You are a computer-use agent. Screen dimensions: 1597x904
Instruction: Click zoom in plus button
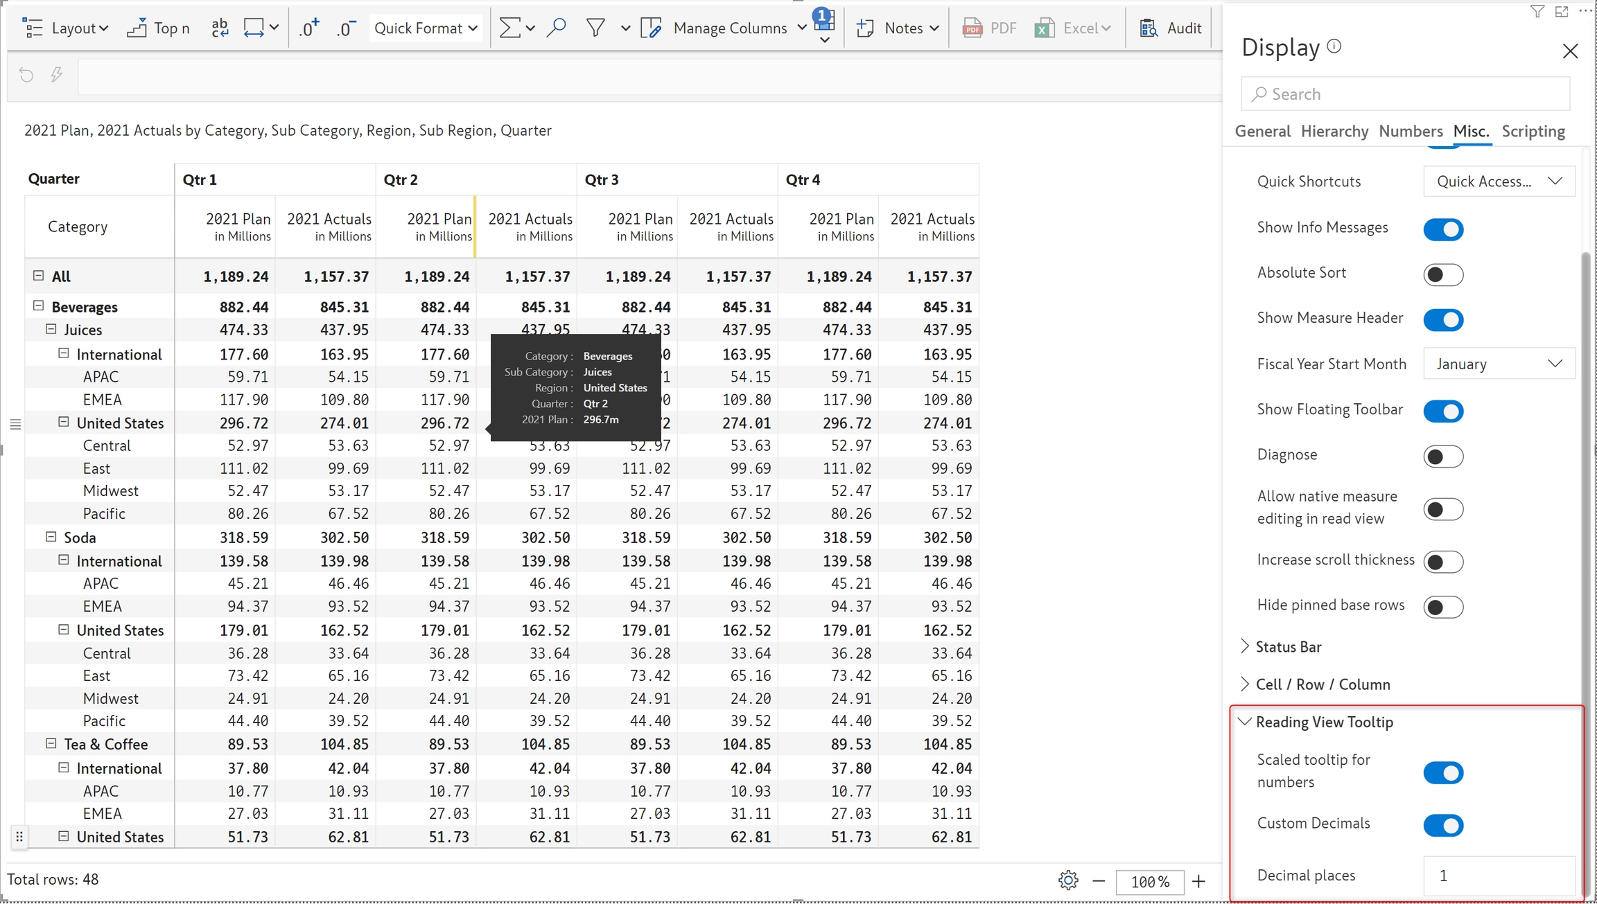[1198, 881]
